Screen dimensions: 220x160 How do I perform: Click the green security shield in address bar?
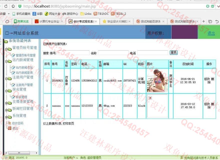coord(20,6)
